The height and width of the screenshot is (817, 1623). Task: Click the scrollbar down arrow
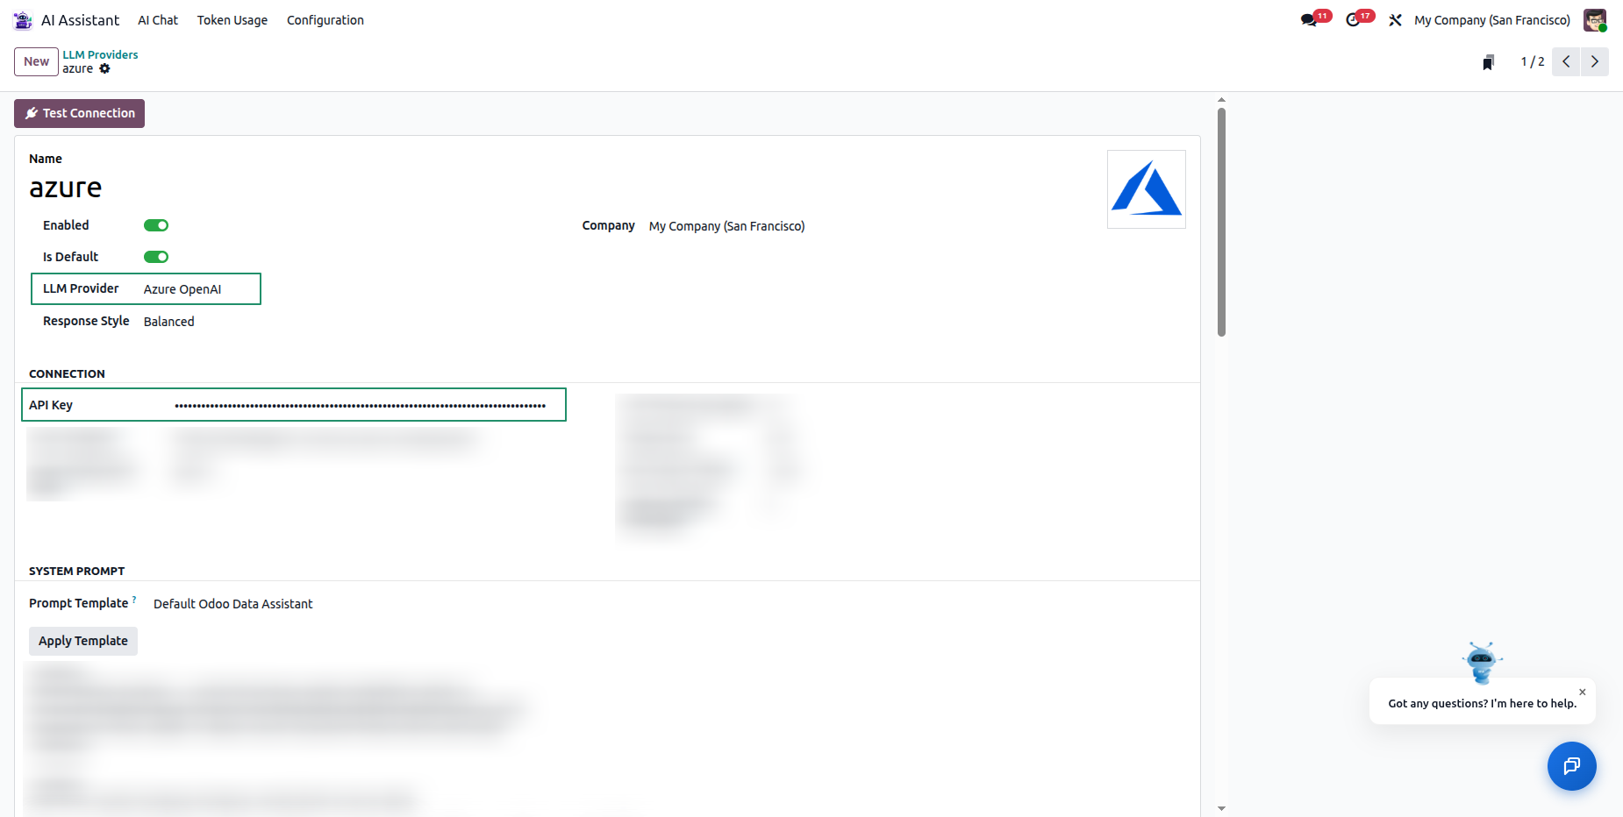[x=1221, y=809]
